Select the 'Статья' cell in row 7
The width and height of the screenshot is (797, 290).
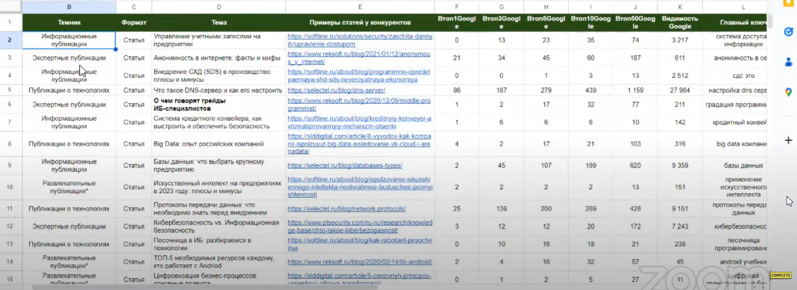coord(134,122)
